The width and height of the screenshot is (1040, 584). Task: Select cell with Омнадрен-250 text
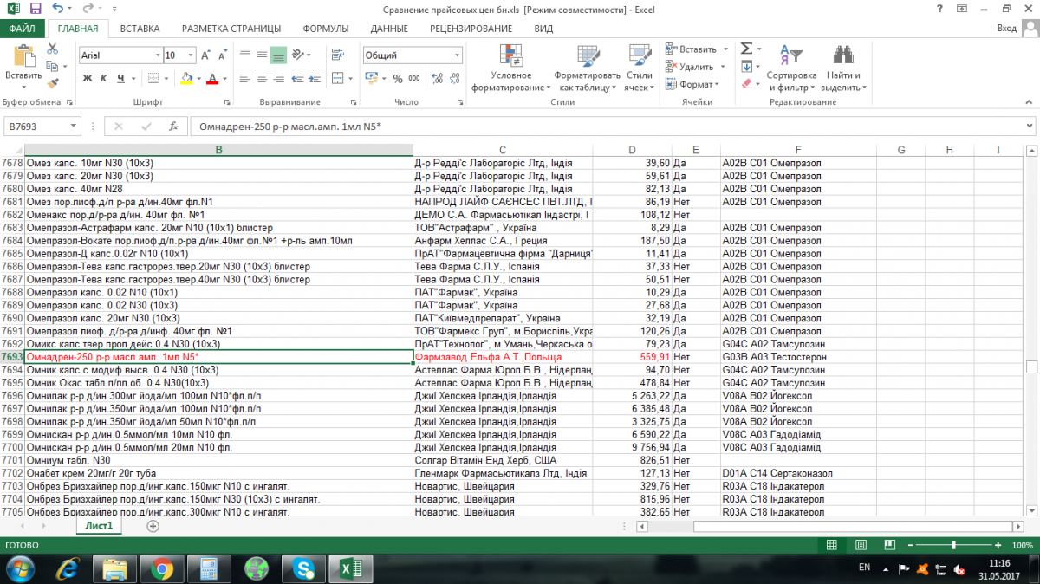click(x=218, y=357)
